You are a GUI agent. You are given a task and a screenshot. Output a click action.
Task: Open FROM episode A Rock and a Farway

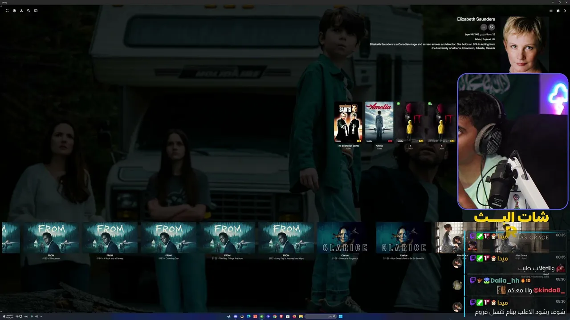pos(110,238)
